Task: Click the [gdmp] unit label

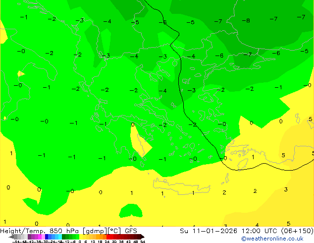Action: coord(95,231)
